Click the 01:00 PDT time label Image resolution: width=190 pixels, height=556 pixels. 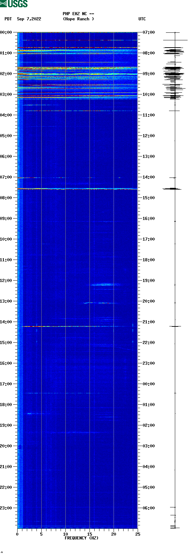6,53
